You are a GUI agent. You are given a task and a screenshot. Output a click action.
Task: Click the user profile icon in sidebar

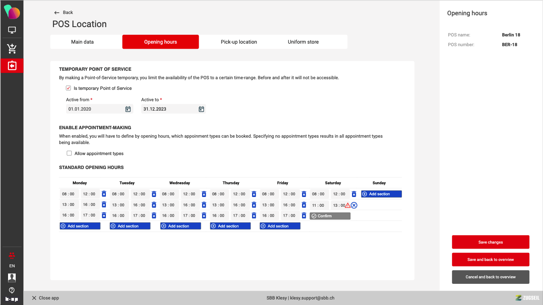click(x=12, y=278)
